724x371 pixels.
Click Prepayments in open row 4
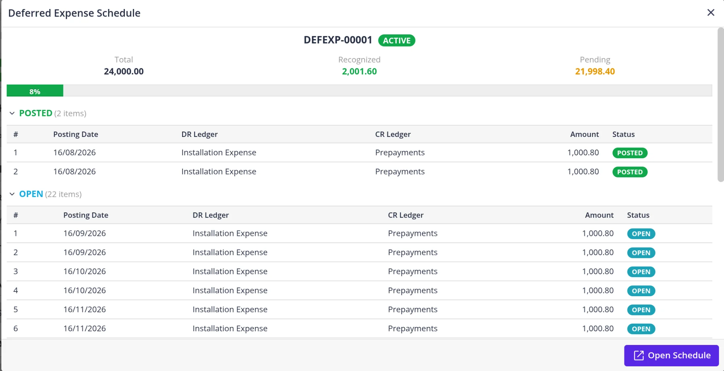[413, 290]
